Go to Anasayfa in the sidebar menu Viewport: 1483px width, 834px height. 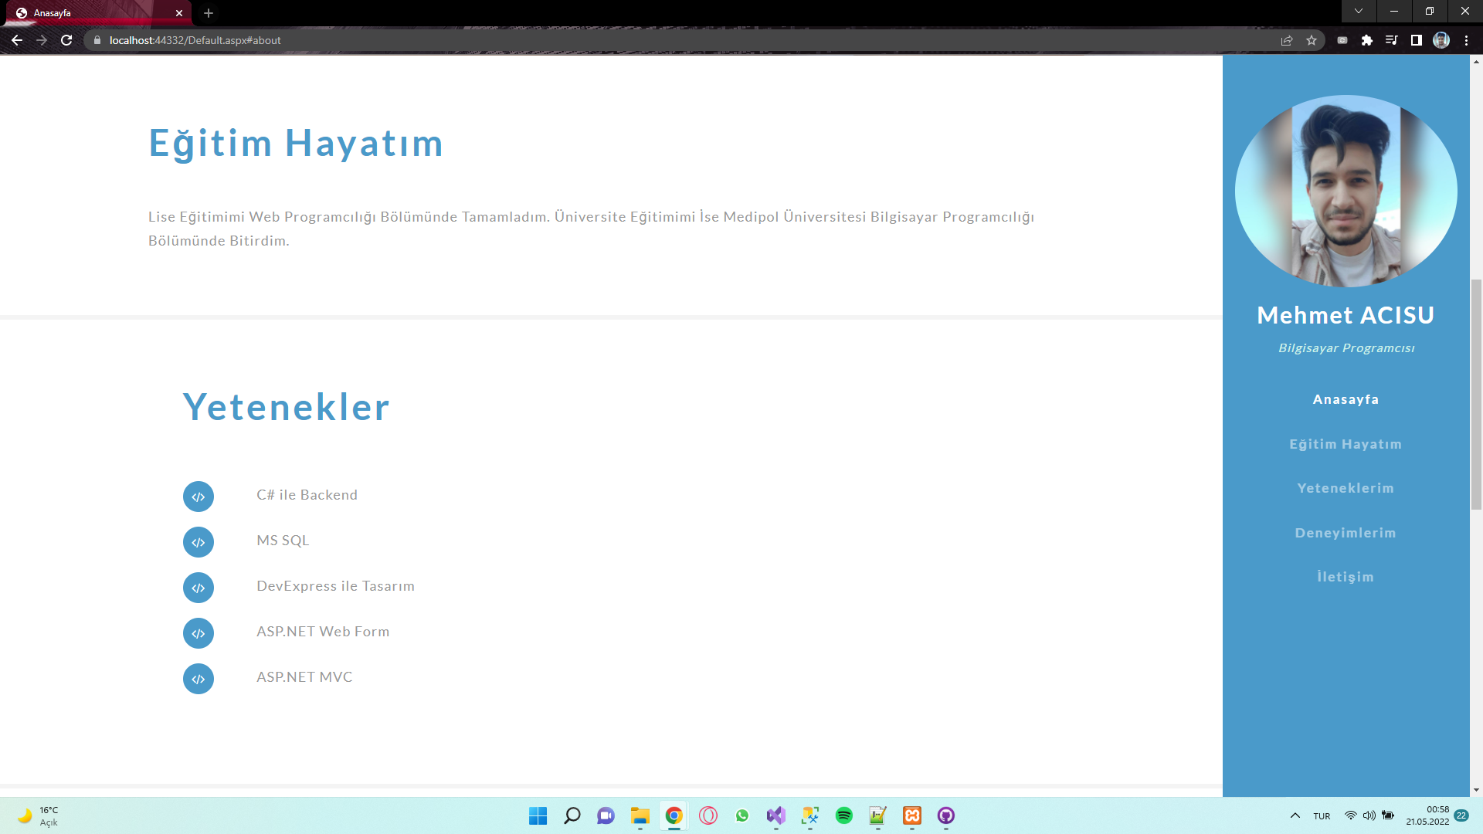pos(1346,399)
